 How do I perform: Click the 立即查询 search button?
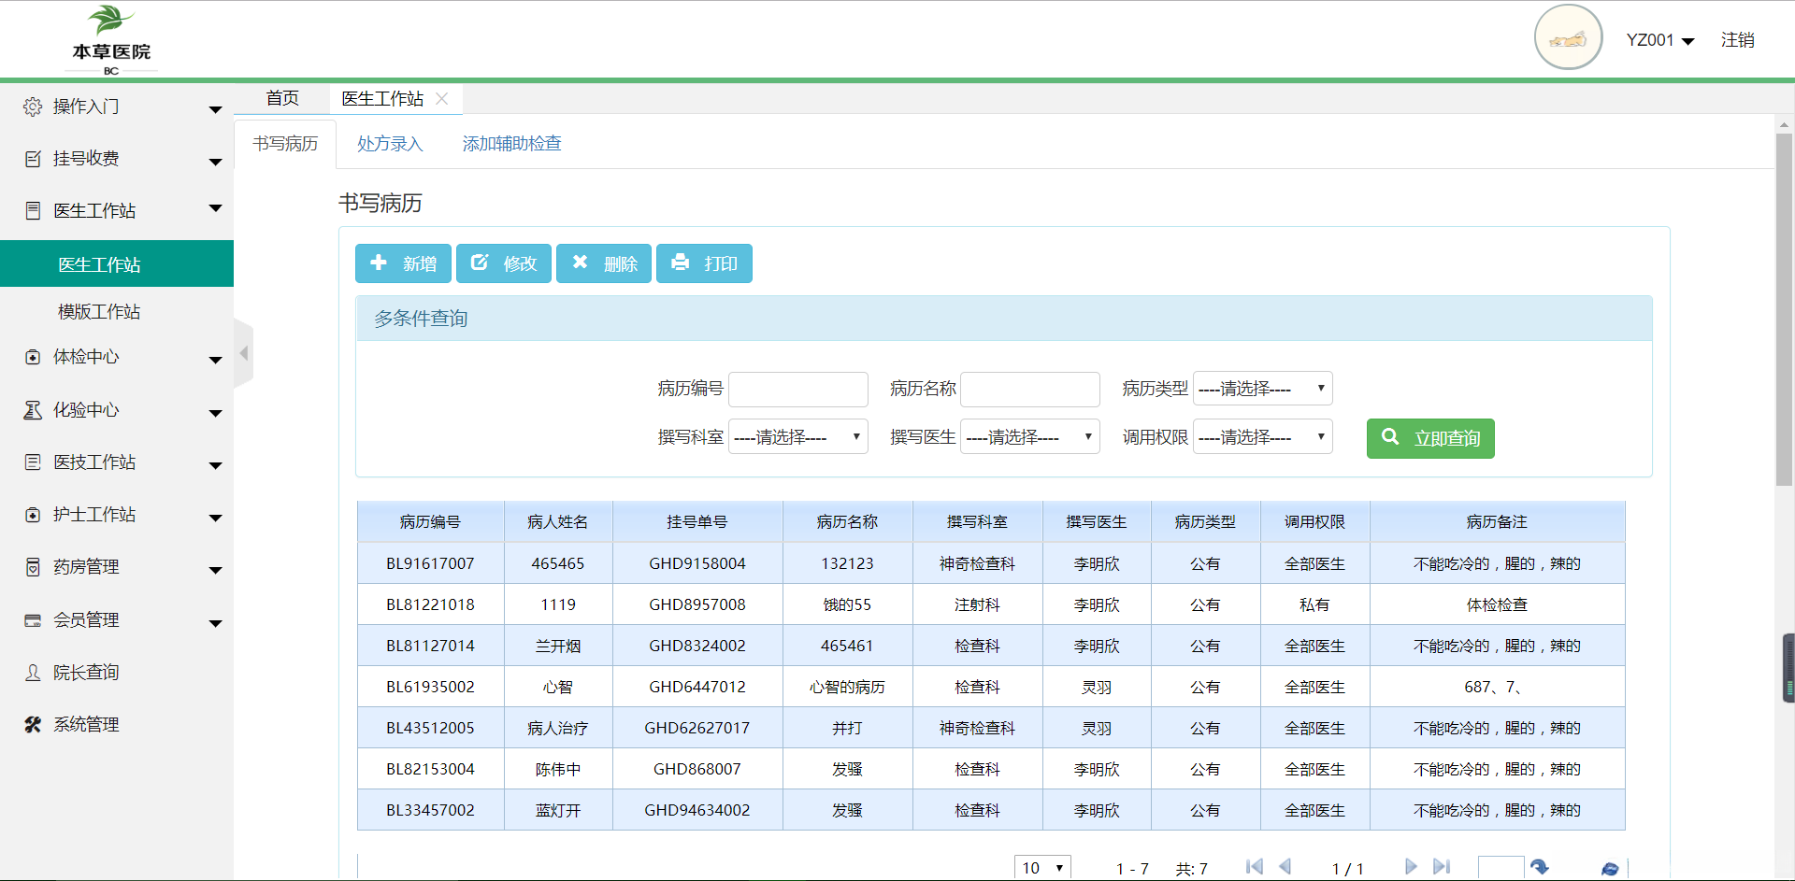click(1429, 438)
